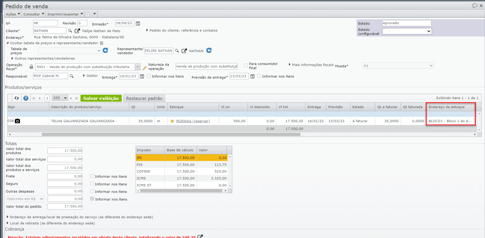Open the Ações menu
This screenshot has height=238, width=485.
pos(13,14)
